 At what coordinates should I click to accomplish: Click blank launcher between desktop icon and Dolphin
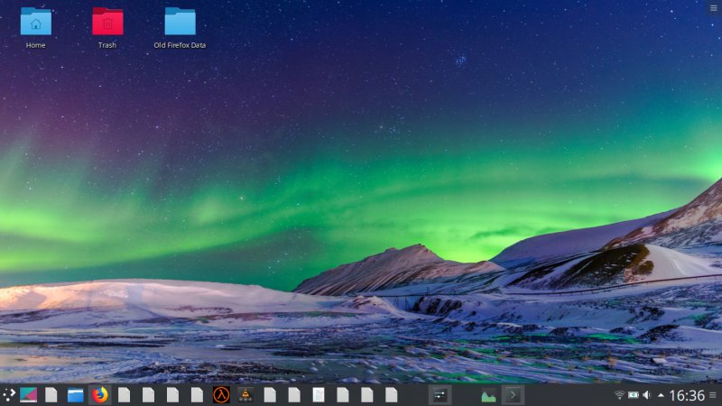pyautogui.click(x=51, y=395)
